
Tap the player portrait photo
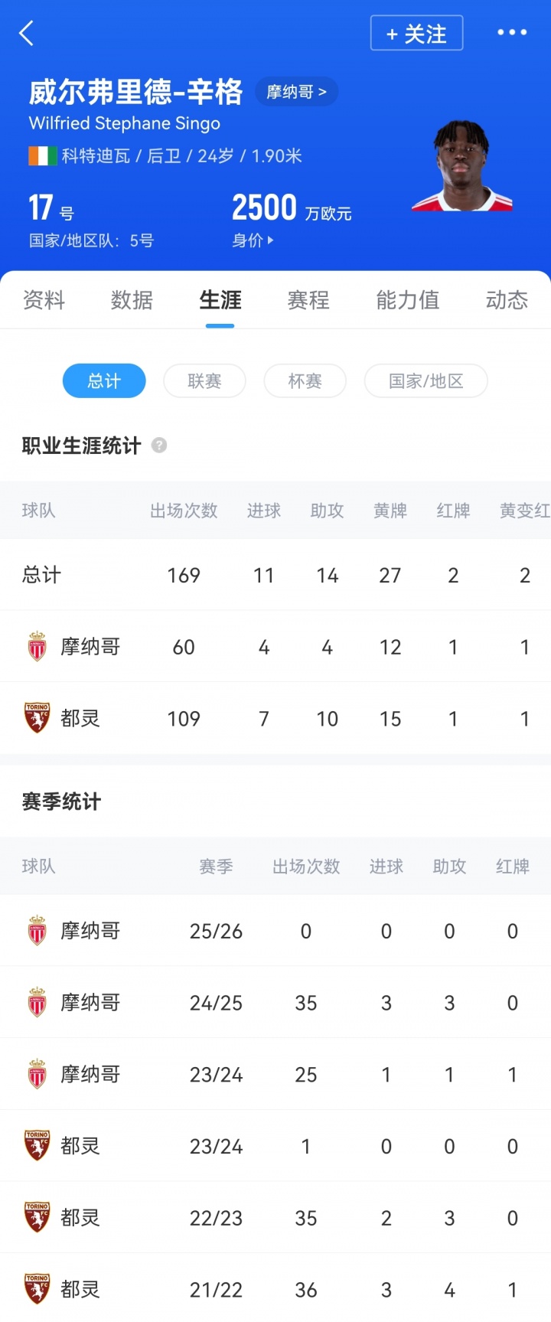(x=461, y=167)
